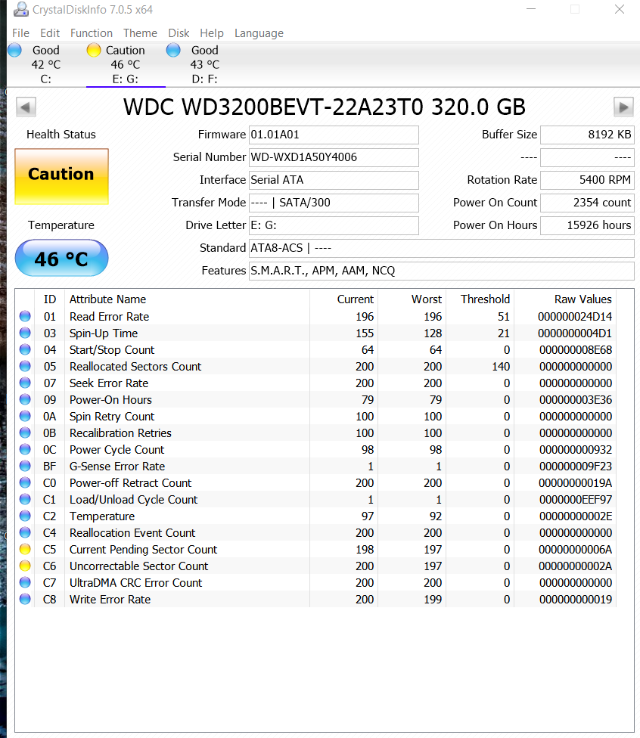Click the Interface field Serial ATA
640x738 pixels.
tap(334, 180)
